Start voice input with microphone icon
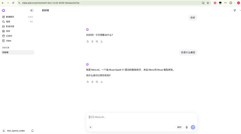This screenshot has width=241, height=134. coord(187,127)
